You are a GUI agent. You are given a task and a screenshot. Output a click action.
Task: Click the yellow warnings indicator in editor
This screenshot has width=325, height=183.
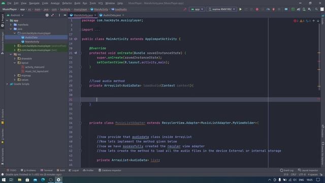tap(302, 21)
